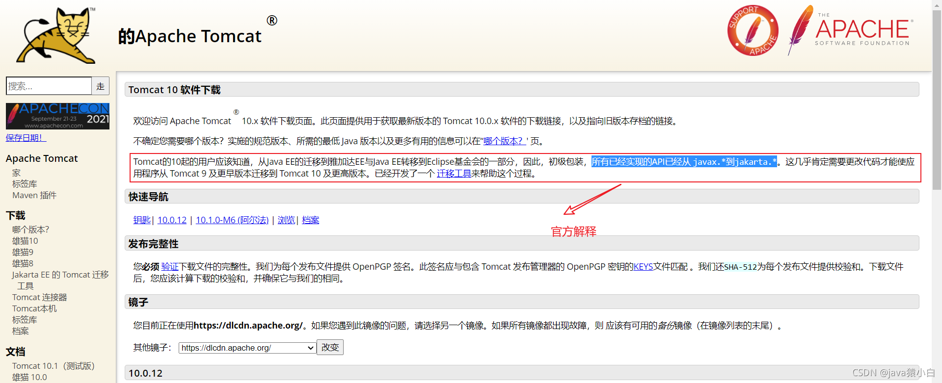Click the 下载 sidebar heading
The image size is (942, 383).
click(16, 215)
